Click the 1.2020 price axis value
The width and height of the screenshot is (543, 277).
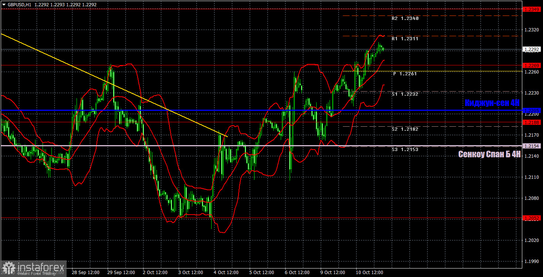[532, 240]
